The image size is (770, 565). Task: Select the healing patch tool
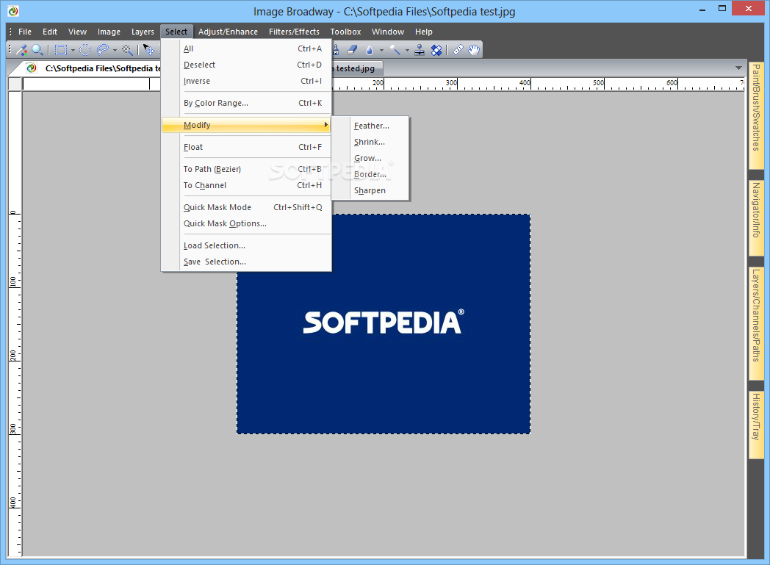coord(436,49)
